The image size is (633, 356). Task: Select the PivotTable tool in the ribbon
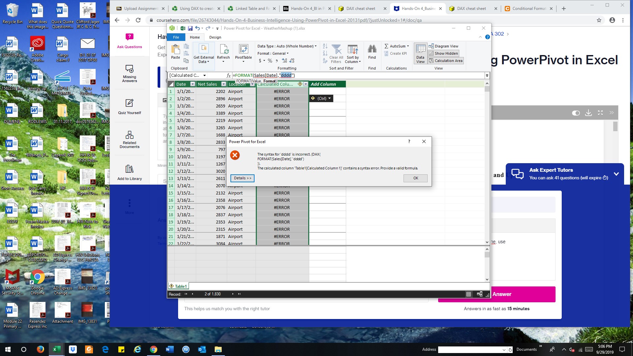pyautogui.click(x=243, y=53)
